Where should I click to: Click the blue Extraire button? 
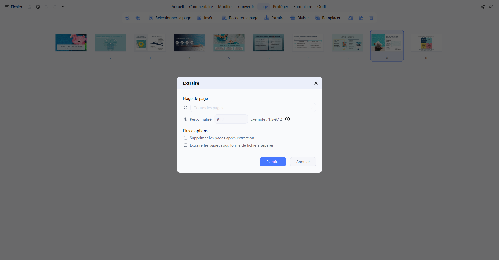pyautogui.click(x=273, y=162)
